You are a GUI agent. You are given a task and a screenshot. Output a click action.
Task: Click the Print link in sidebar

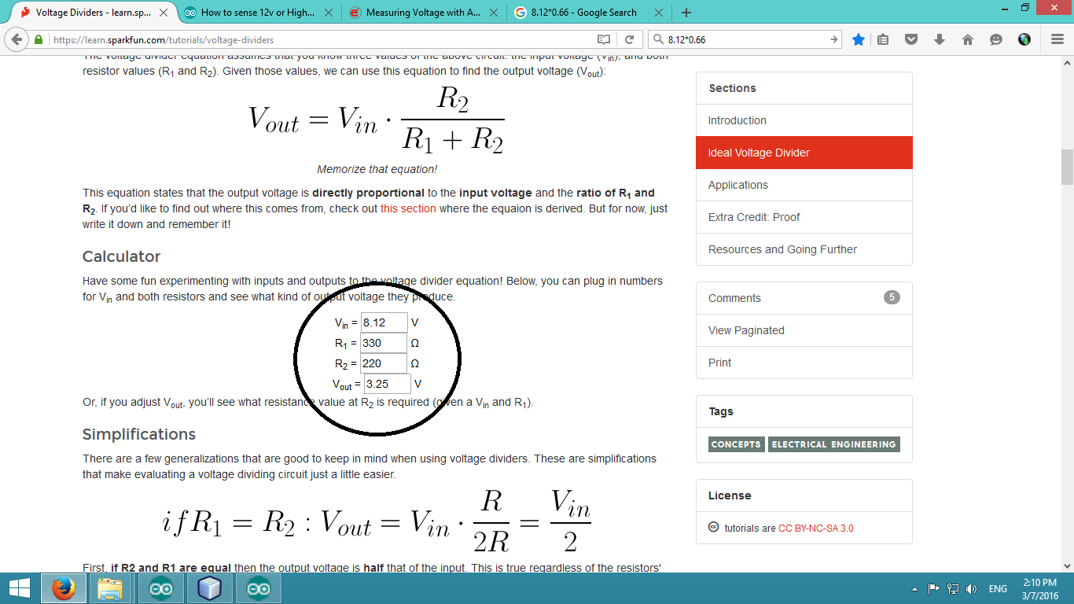804,363
